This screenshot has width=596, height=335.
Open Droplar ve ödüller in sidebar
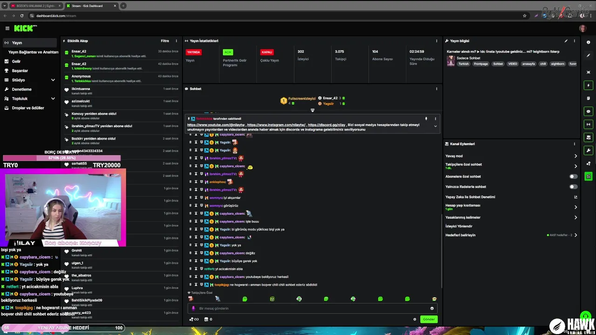pos(29,108)
